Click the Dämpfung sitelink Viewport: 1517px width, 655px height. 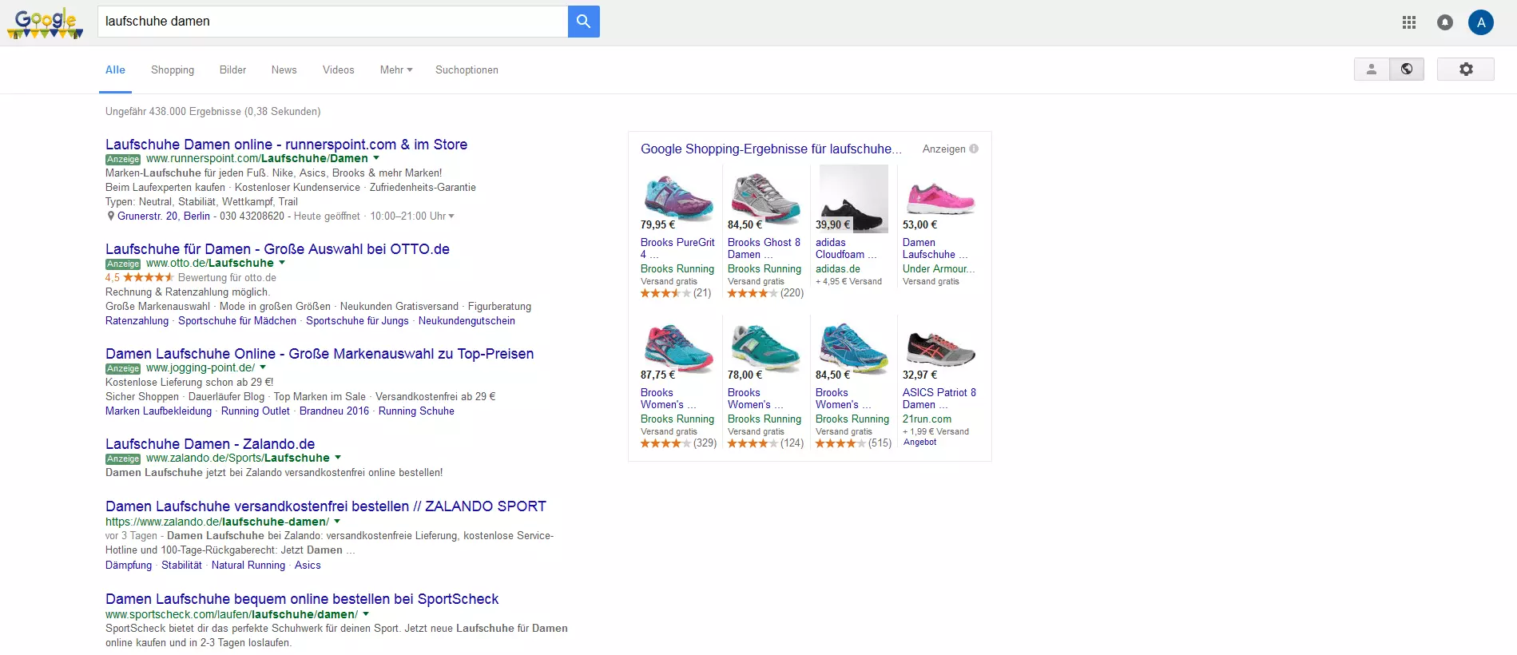point(129,566)
